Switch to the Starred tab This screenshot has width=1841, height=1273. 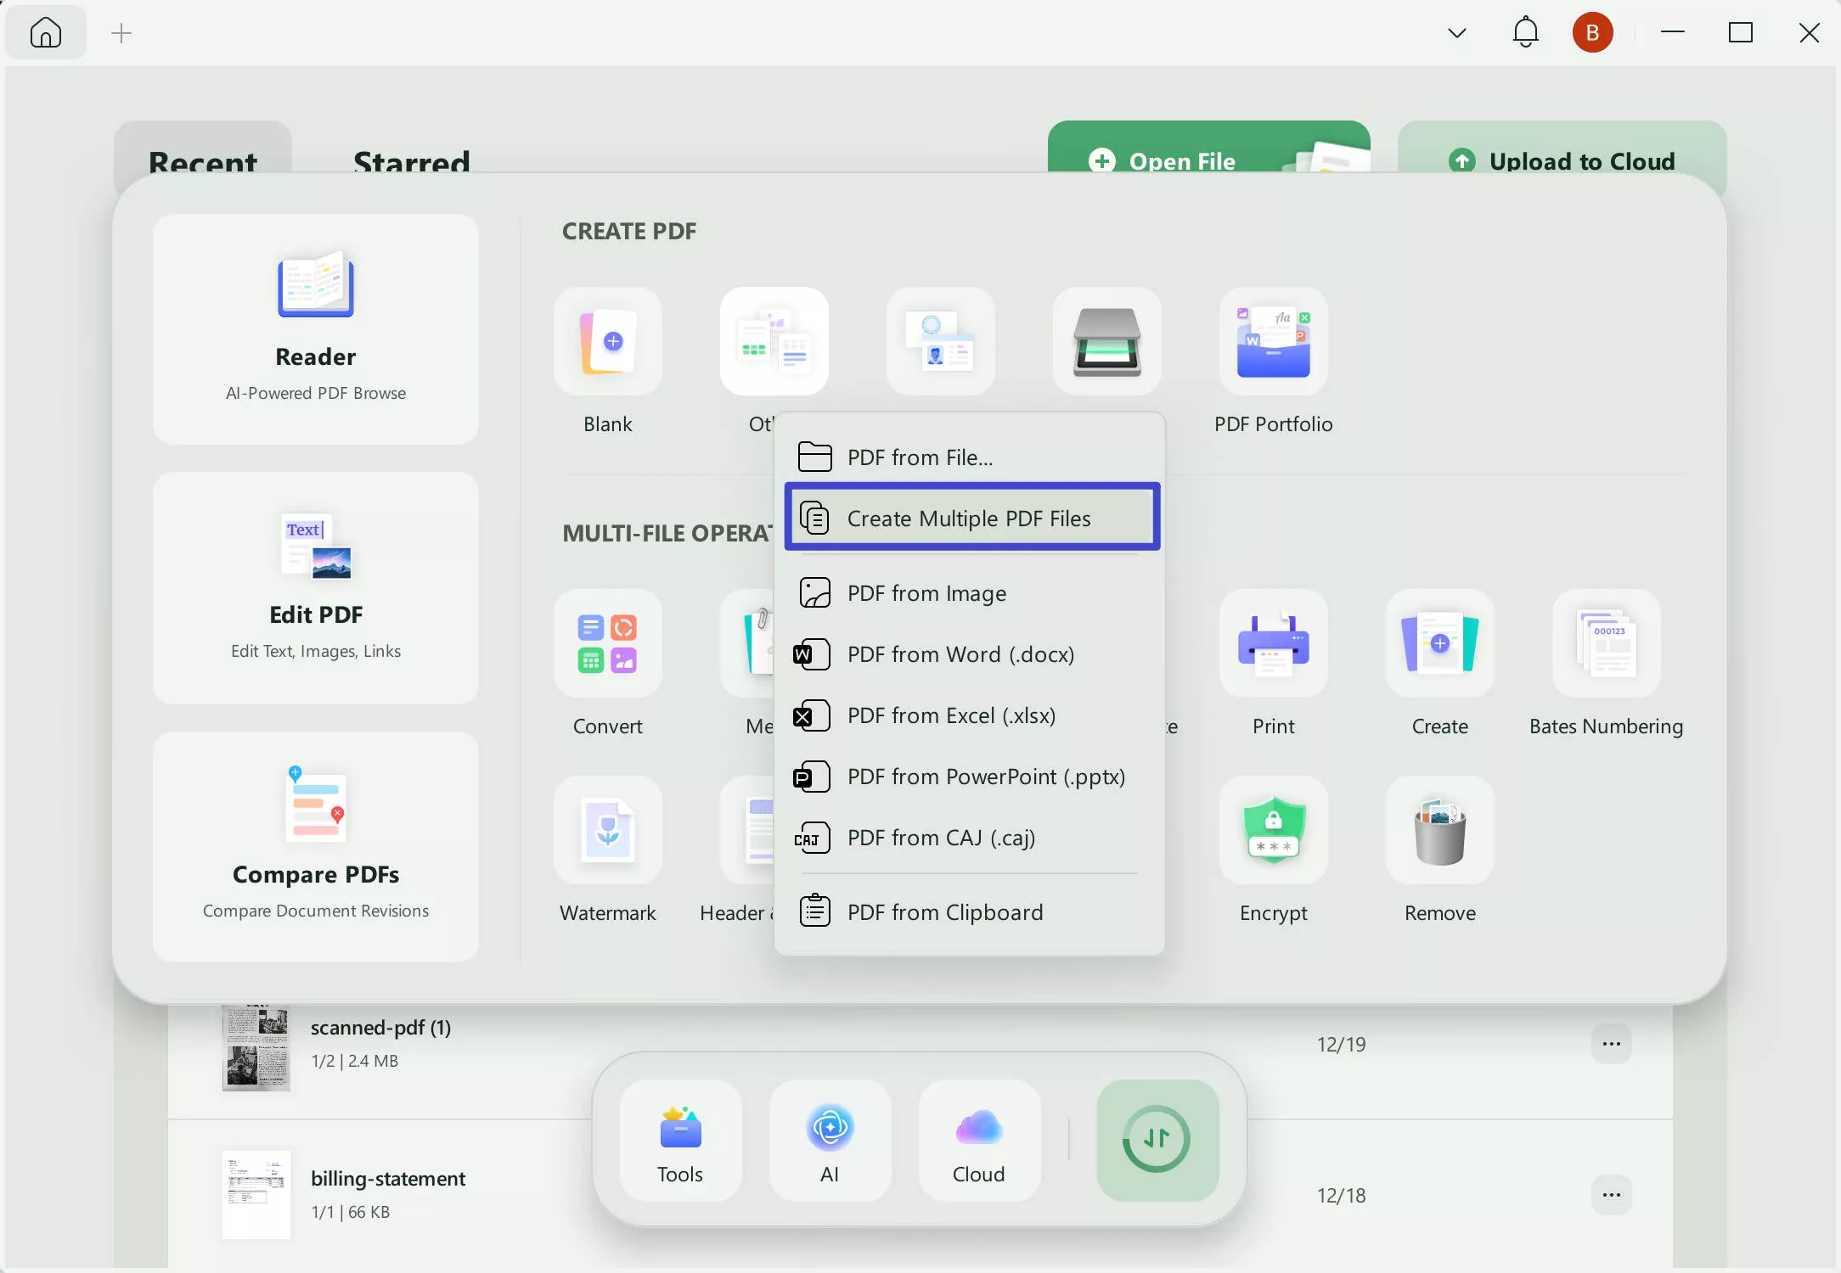(411, 161)
